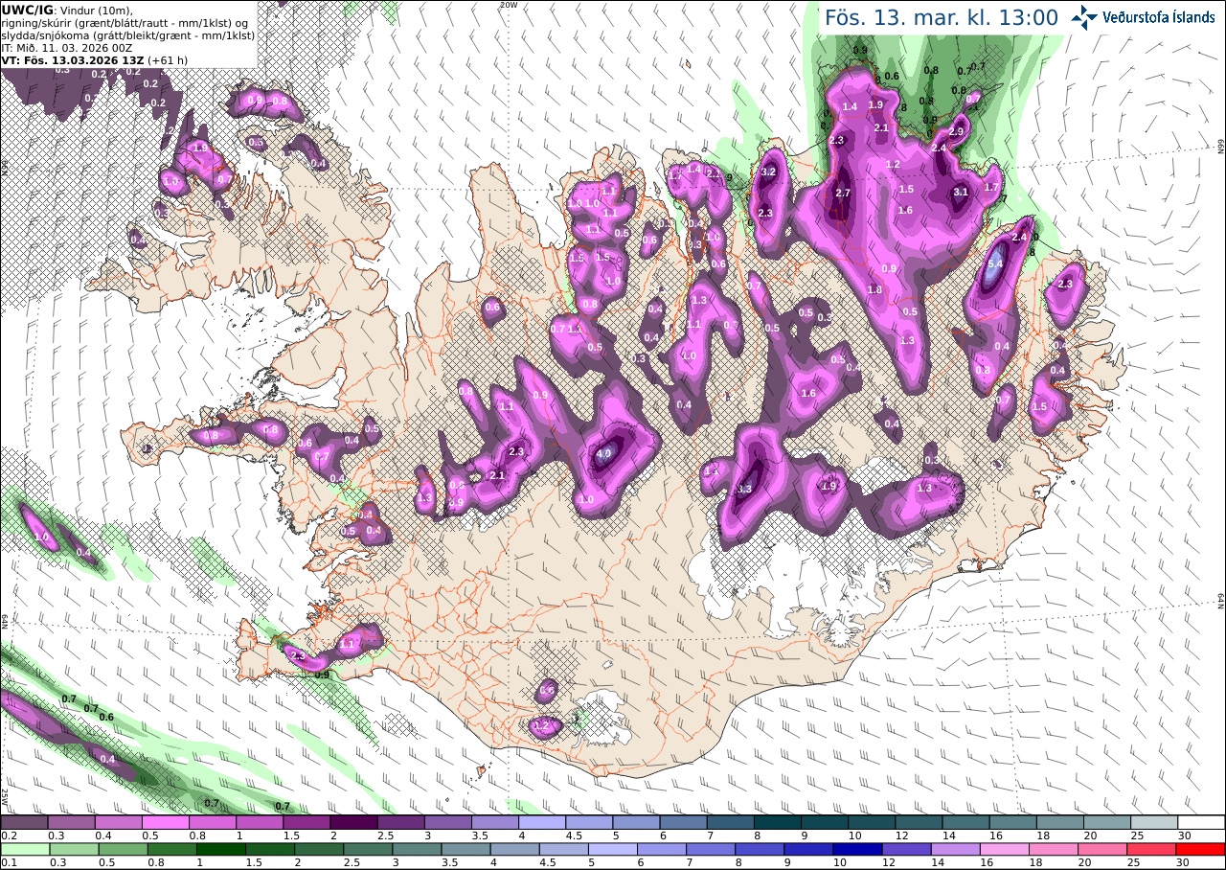The image size is (1226, 870).
Task: Click the 2.7 snowfall value on the map
Action: point(843,194)
